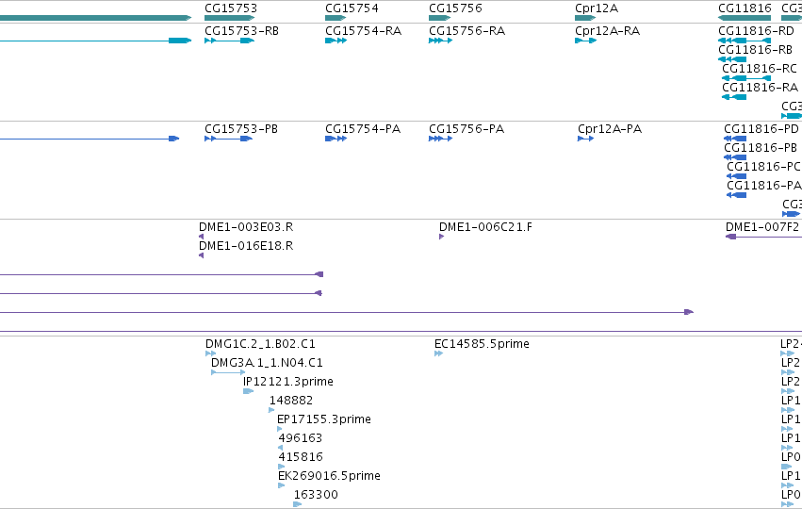Click the CG15756 gene feature
This screenshot has width=802, height=509.
point(439,18)
